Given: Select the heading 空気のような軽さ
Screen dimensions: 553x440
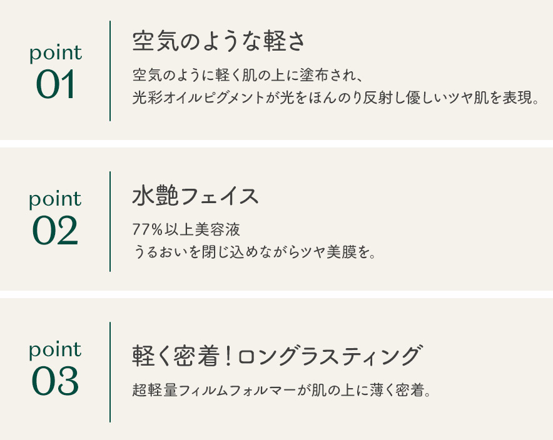Looking at the screenshot, I should [219, 42].
